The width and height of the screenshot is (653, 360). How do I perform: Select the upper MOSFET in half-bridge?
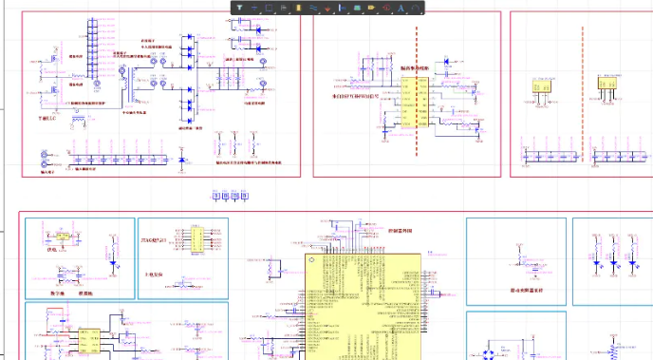[54, 59]
